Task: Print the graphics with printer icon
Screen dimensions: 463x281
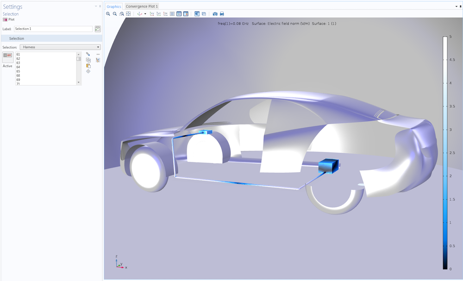Action: [222, 14]
